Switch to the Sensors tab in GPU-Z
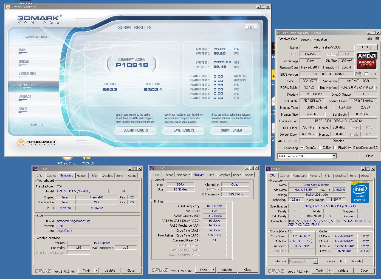The width and height of the screenshot is (381, 279). coord(306,39)
